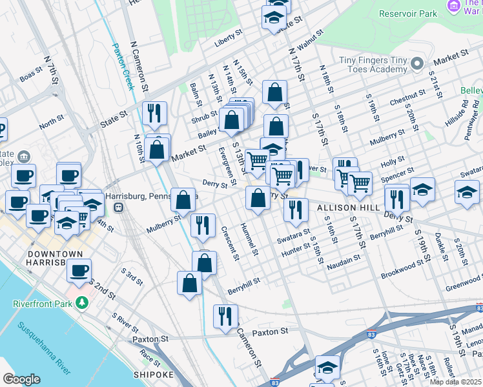483x387 pixels.
Task: Select the Boas St label
Action: tap(31, 74)
